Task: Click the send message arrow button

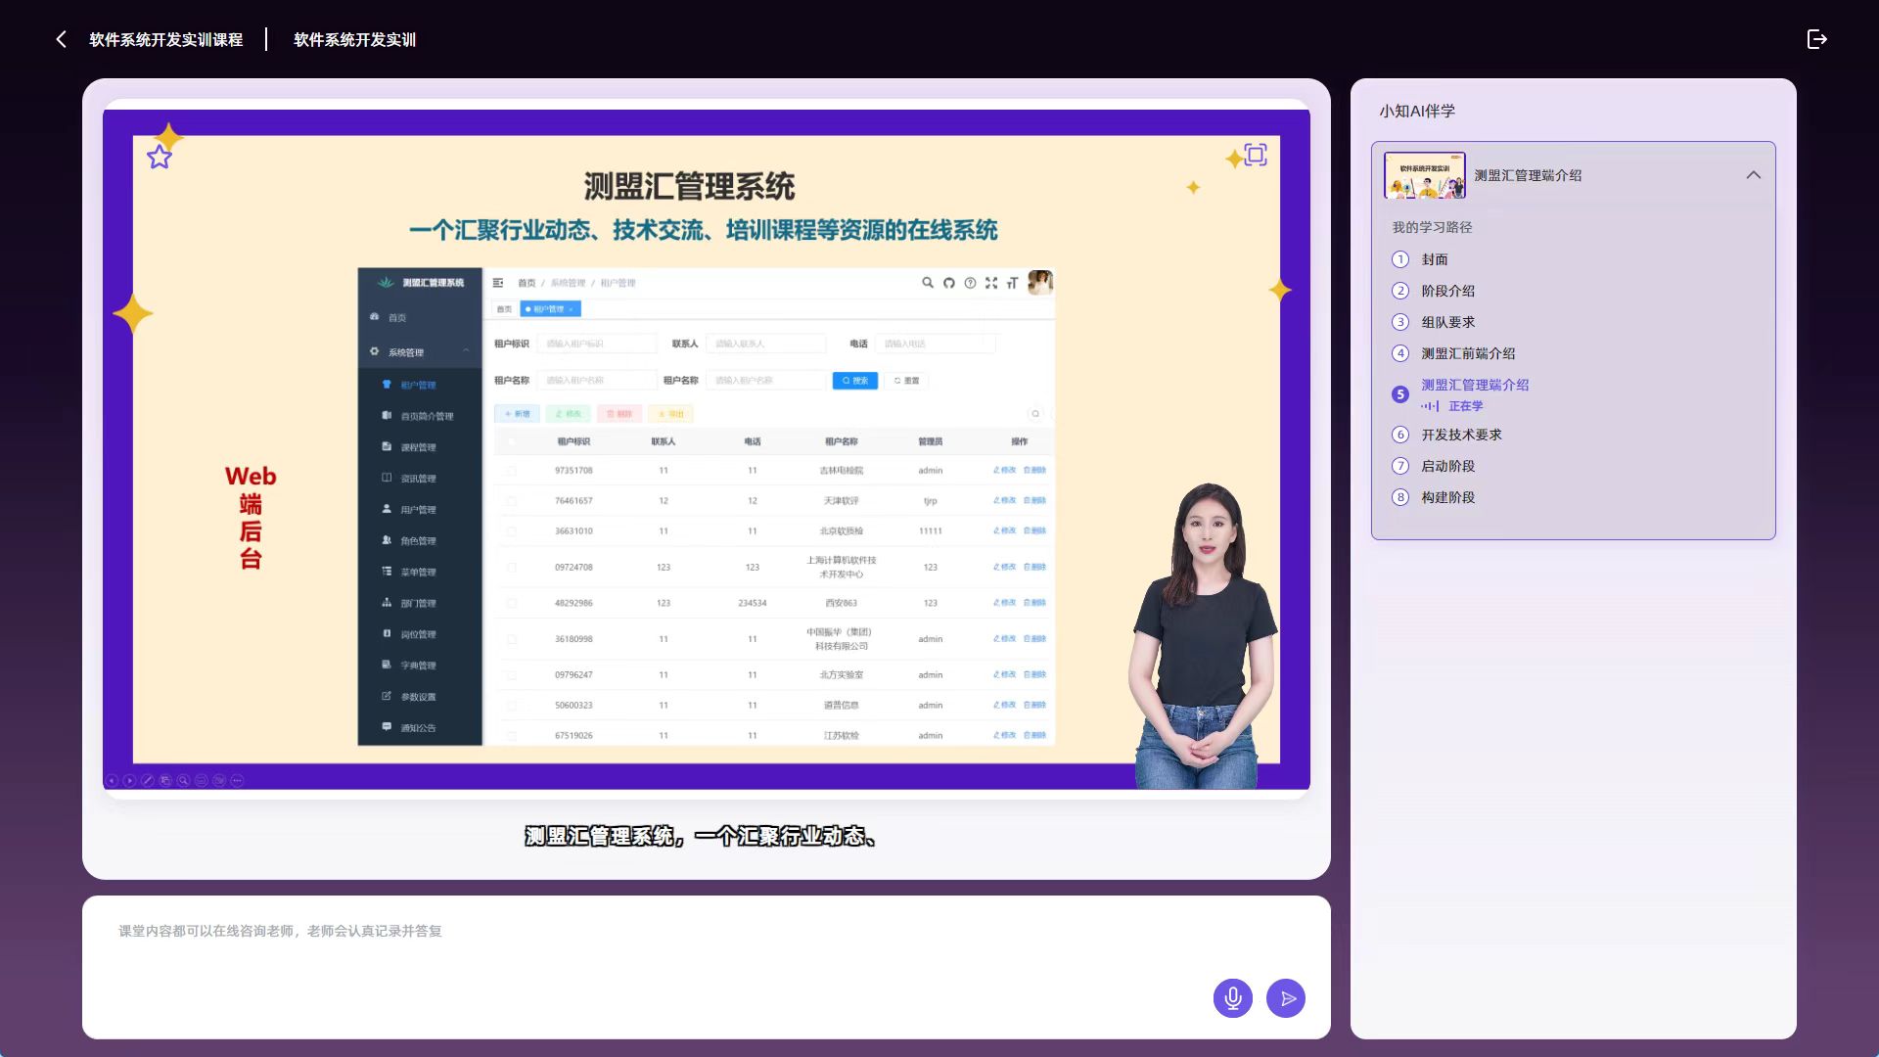Action: coord(1286,998)
